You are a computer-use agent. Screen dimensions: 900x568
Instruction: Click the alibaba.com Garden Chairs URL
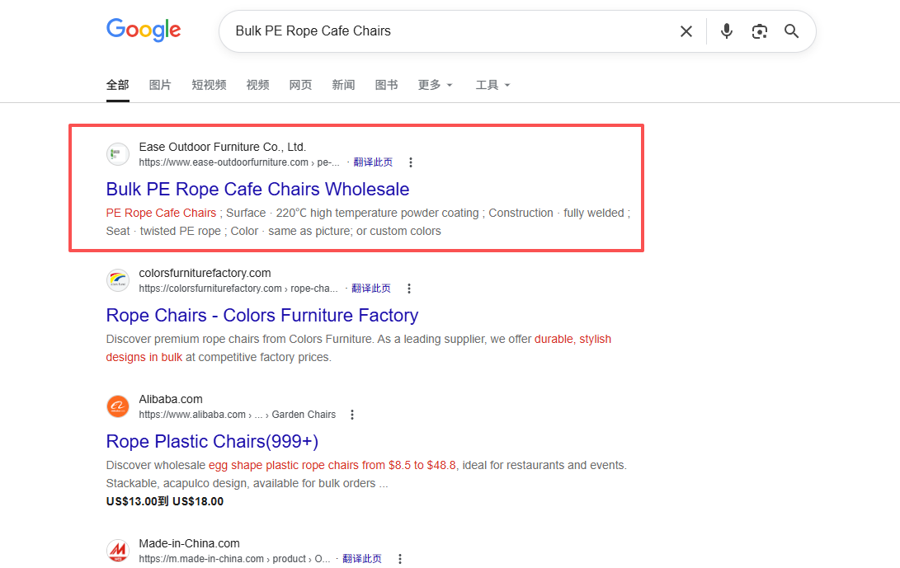[x=237, y=415]
